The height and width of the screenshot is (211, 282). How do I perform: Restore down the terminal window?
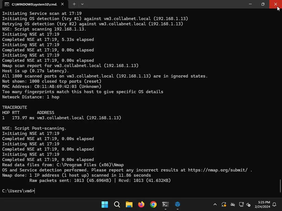[x=263, y=4]
